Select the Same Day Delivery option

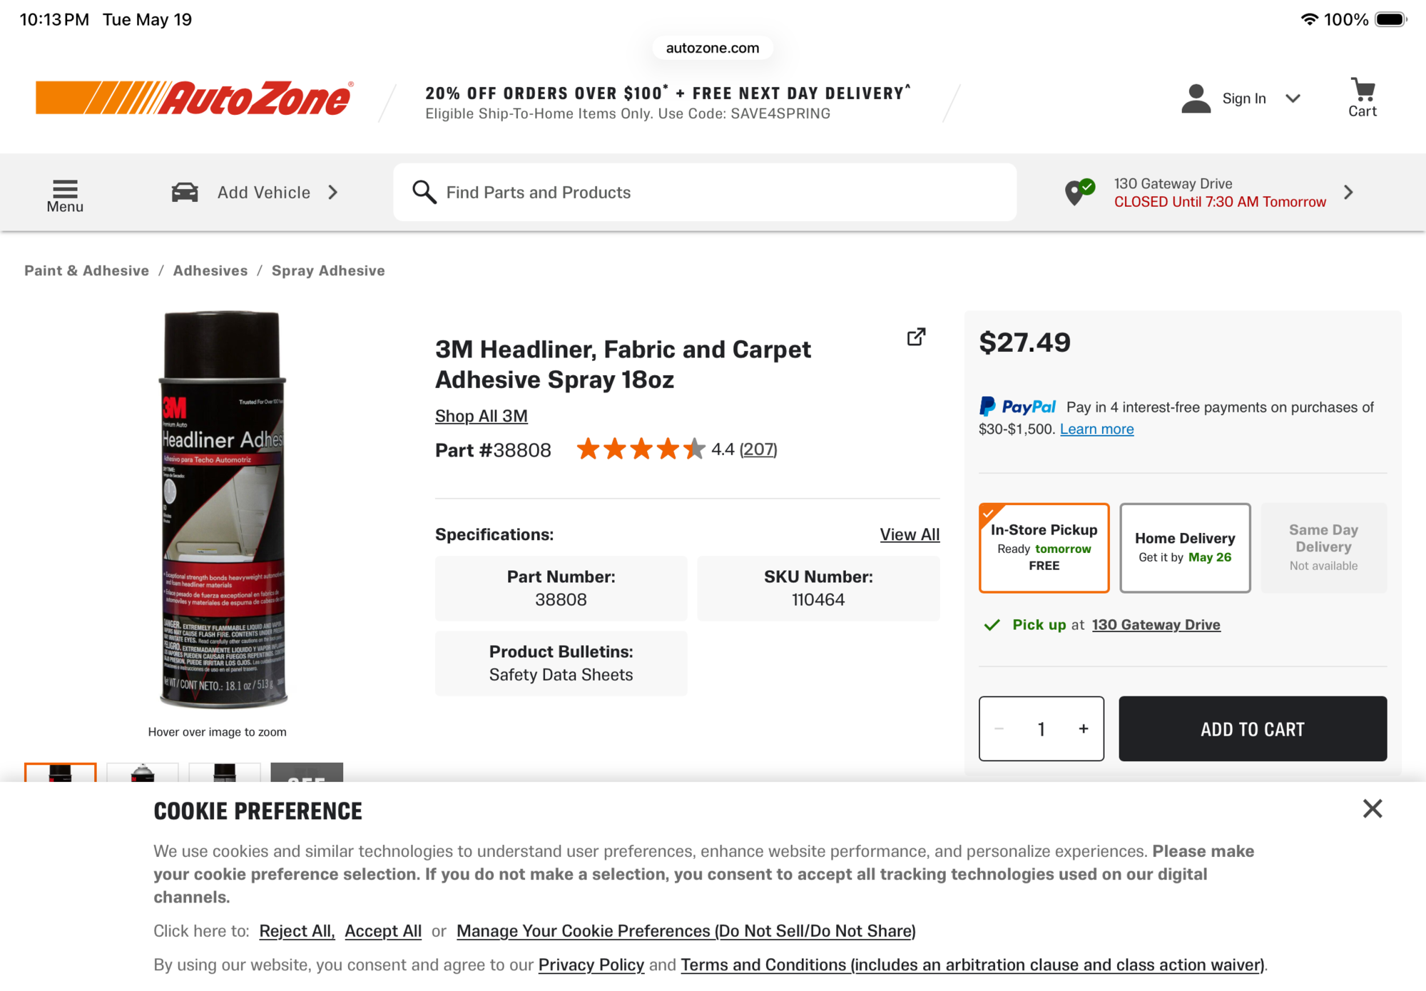1323,548
